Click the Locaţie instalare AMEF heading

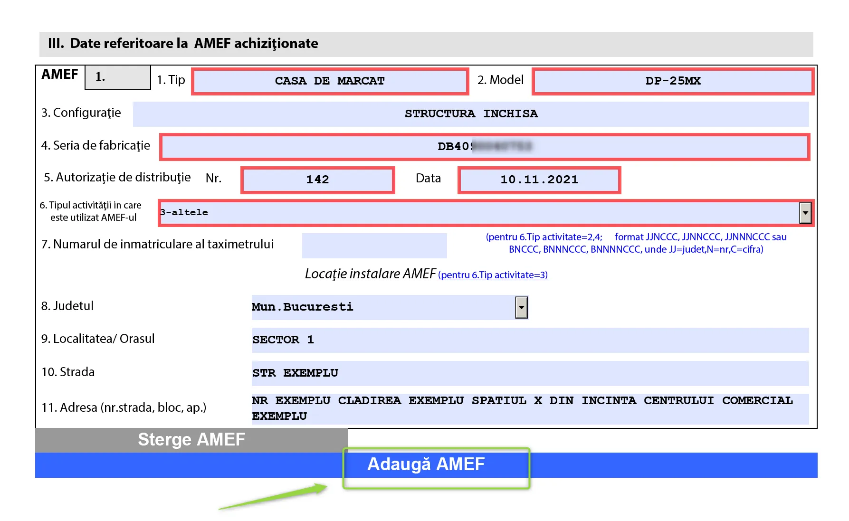click(370, 274)
